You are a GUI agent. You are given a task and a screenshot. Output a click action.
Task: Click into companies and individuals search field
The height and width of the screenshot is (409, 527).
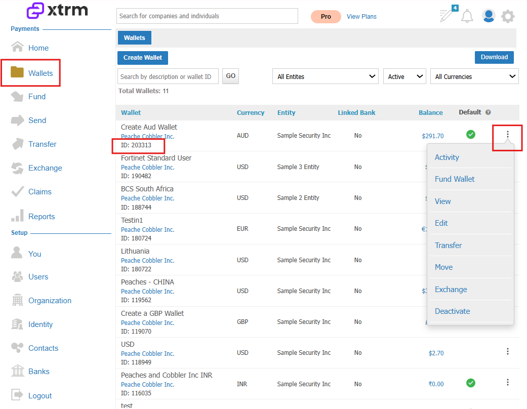click(x=207, y=16)
